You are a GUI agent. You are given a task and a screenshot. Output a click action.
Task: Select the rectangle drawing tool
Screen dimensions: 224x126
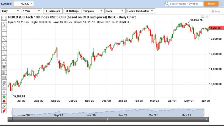[x=4, y=63]
